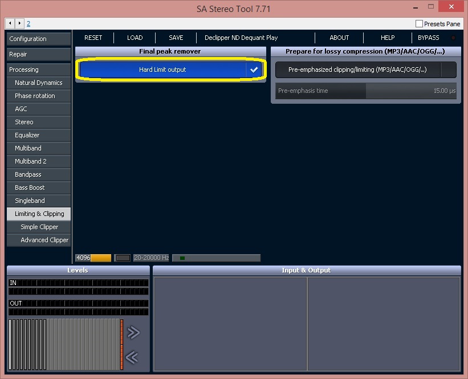The width and height of the screenshot is (468, 379).
Task: Minimize the SA Stereo Tool window
Action: [x=415, y=7]
